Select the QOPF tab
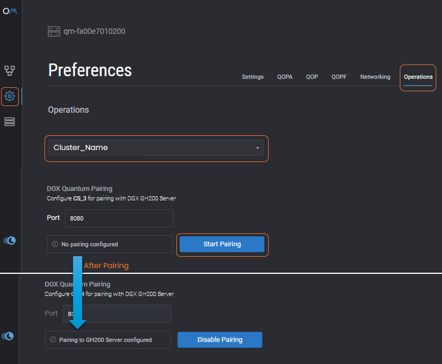The height and width of the screenshot is (364, 442). click(x=339, y=76)
